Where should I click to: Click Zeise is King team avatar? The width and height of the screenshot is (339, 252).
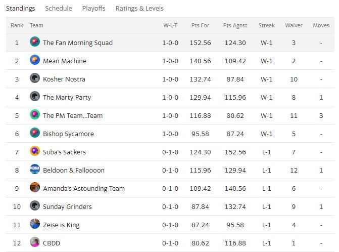[x=35, y=225]
